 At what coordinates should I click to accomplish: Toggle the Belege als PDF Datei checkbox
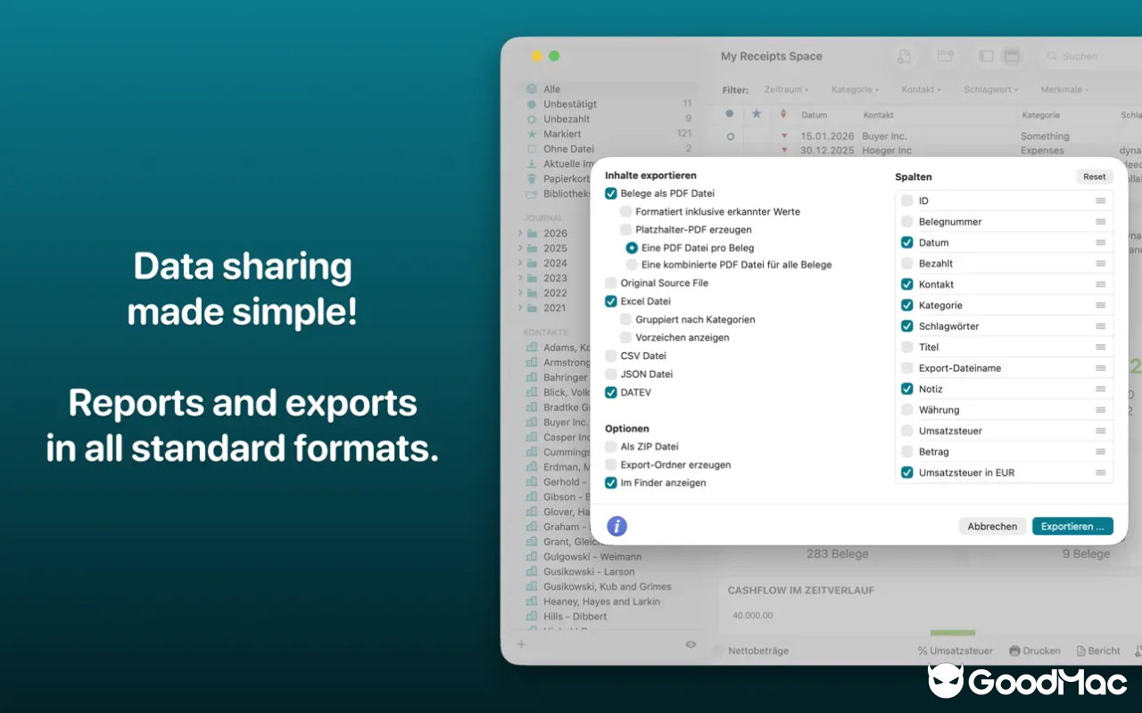pos(611,193)
